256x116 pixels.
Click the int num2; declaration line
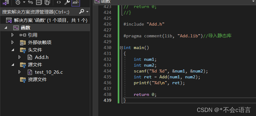145,65
